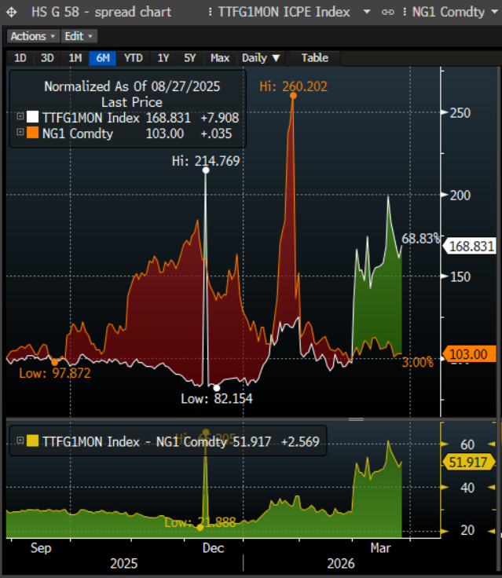502x578 pixels.
Task: Select the 1D time range
Action: (x=20, y=58)
